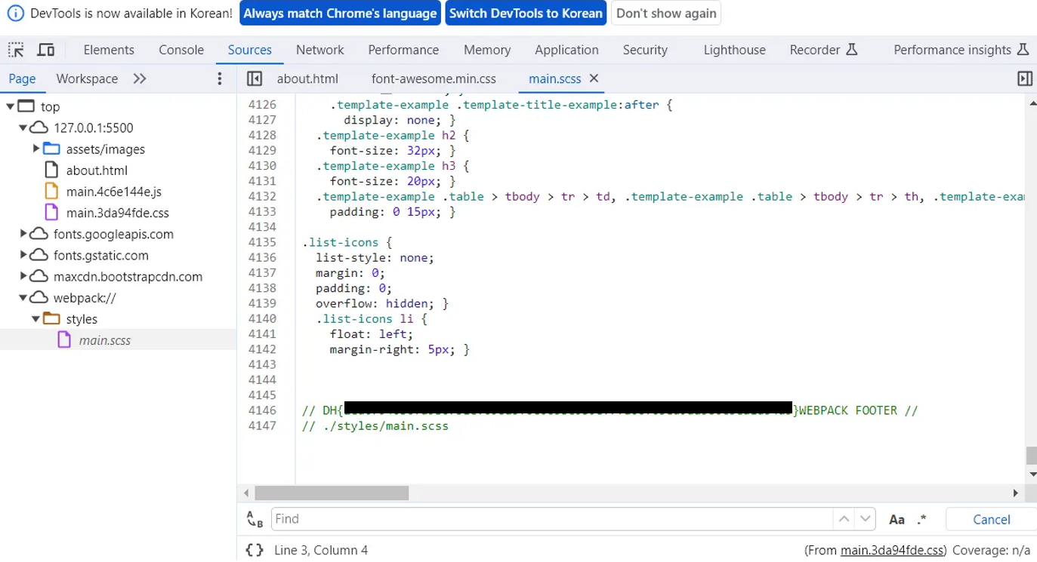Open the three-dot menu in the file navigator

[219, 78]
